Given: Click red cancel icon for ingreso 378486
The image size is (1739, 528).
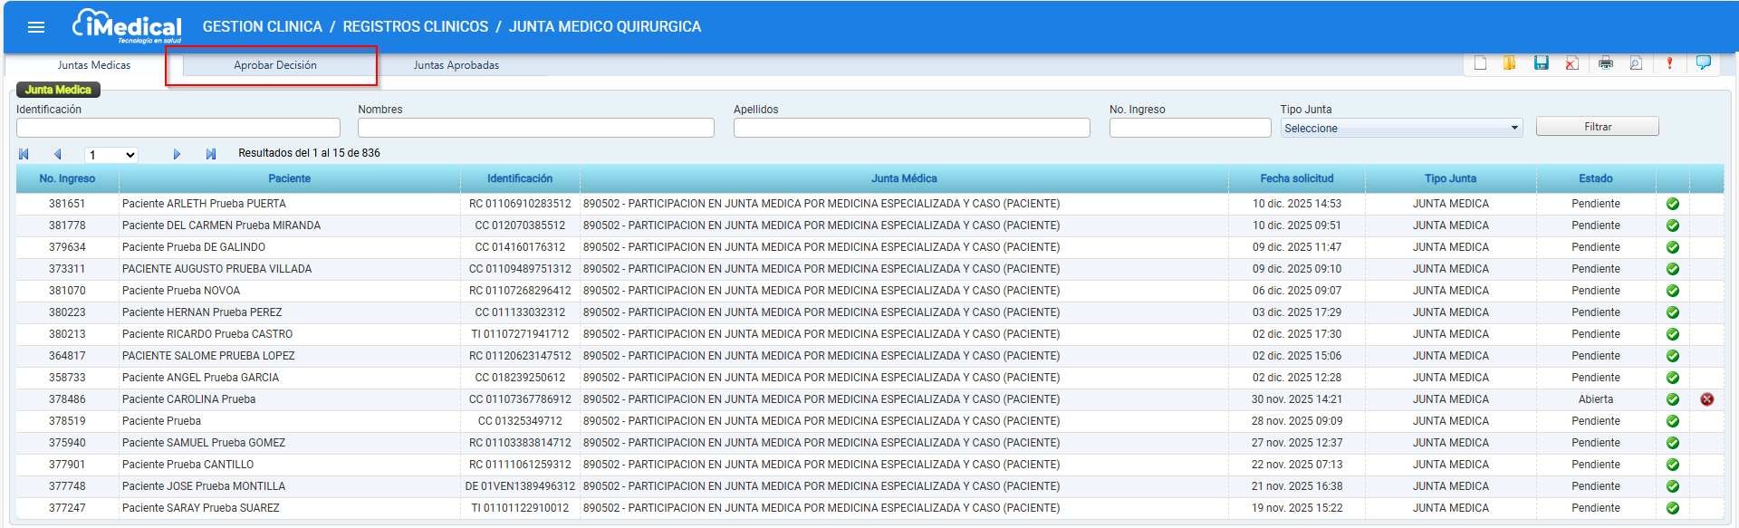Looking at the screenshot, I should pyautogui.click(x=1706, y=399).
